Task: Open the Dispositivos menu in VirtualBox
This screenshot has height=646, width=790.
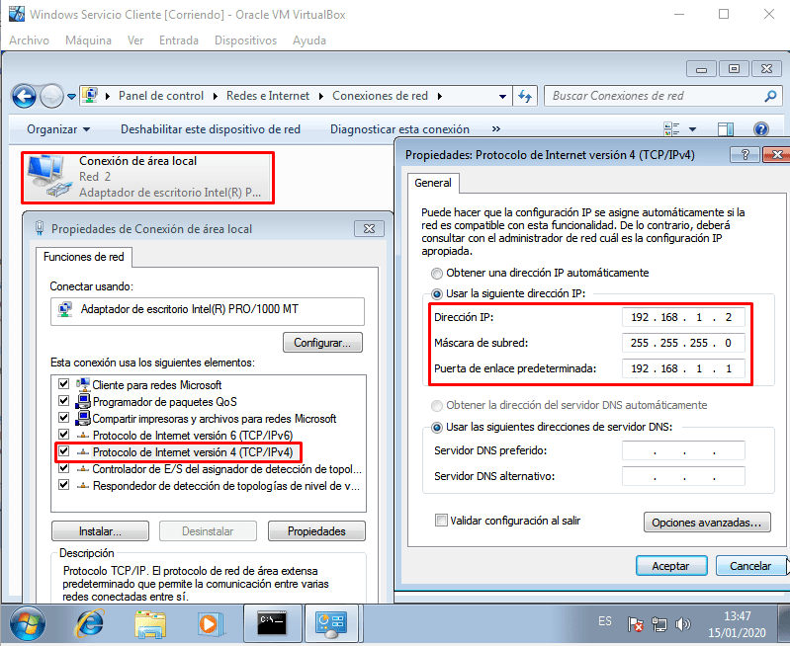Action: (245, 40)
